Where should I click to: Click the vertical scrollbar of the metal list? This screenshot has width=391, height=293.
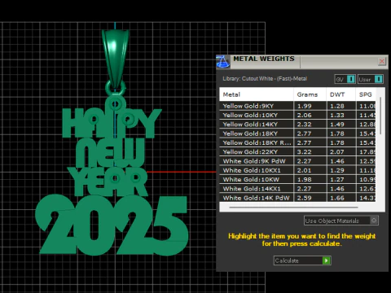click(380, 116)
